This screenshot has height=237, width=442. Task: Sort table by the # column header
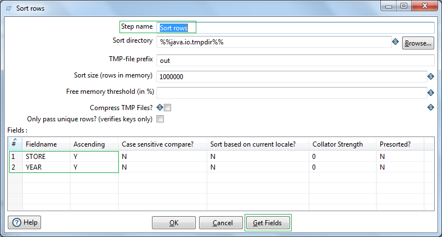[x=15, y=144]
